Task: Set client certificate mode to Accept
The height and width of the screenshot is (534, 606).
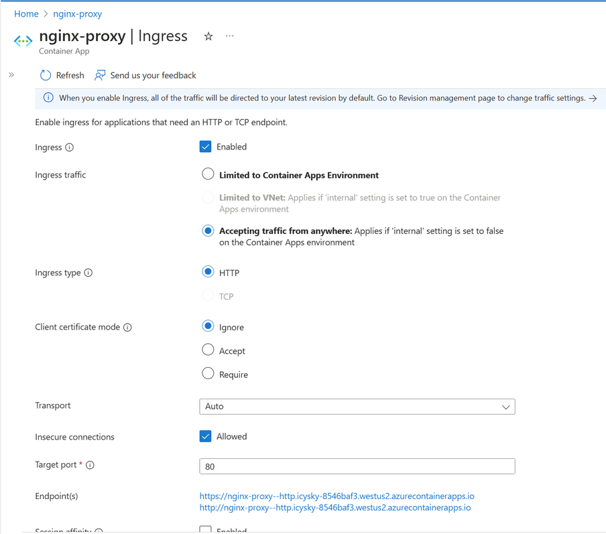Action: (208, 350)
